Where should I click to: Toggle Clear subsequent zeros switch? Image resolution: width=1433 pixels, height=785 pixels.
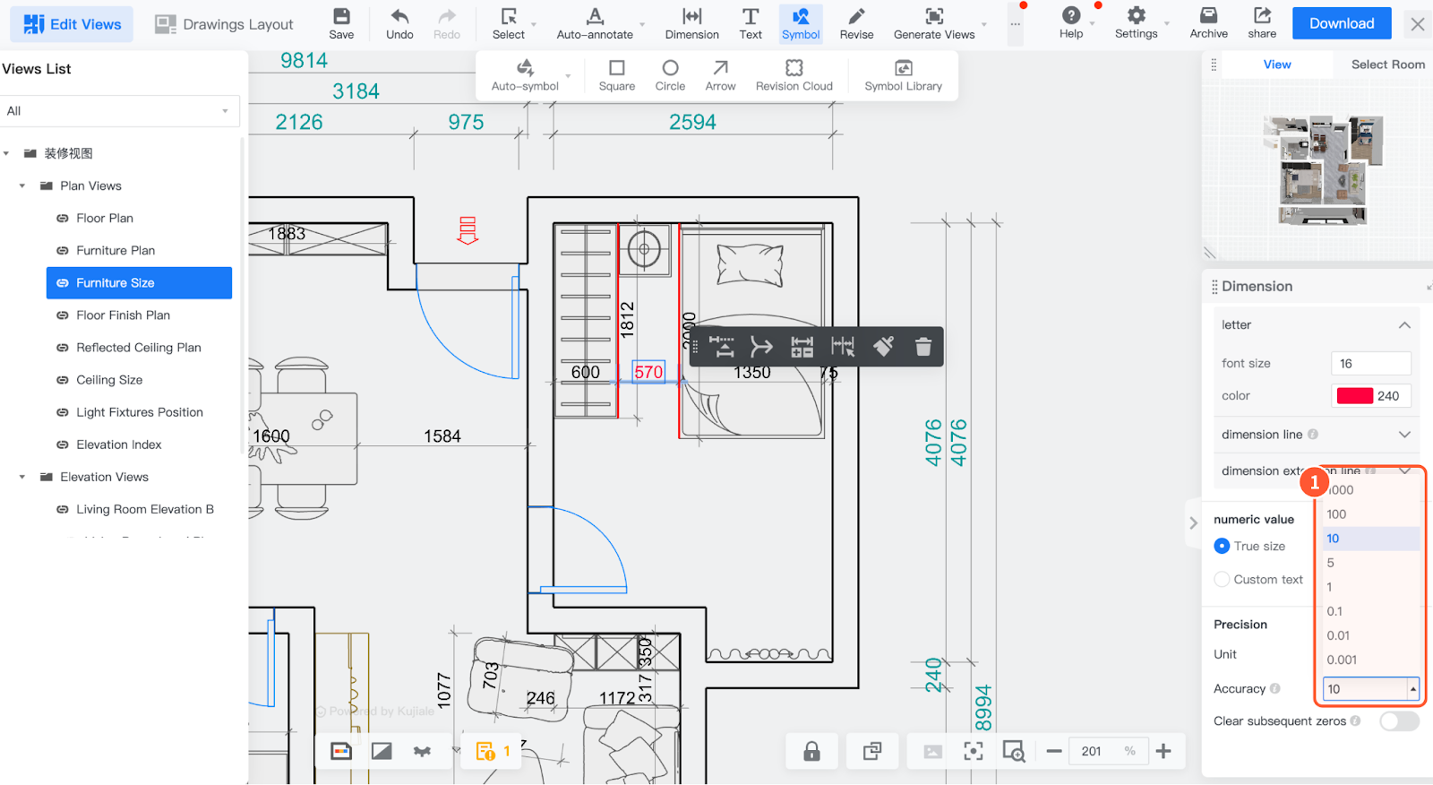click(x=1400, y=721)
